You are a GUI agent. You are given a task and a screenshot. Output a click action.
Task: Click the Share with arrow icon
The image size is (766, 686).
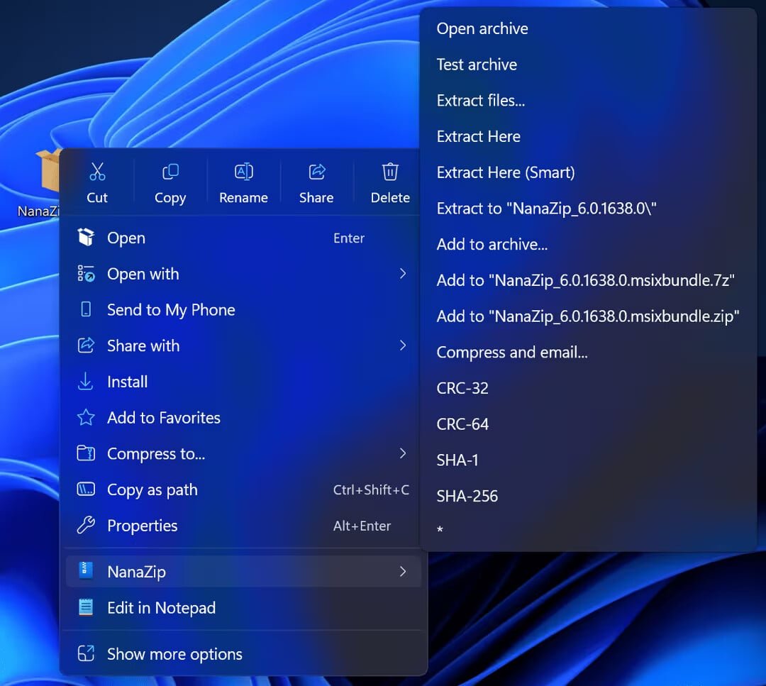(86, 345)
